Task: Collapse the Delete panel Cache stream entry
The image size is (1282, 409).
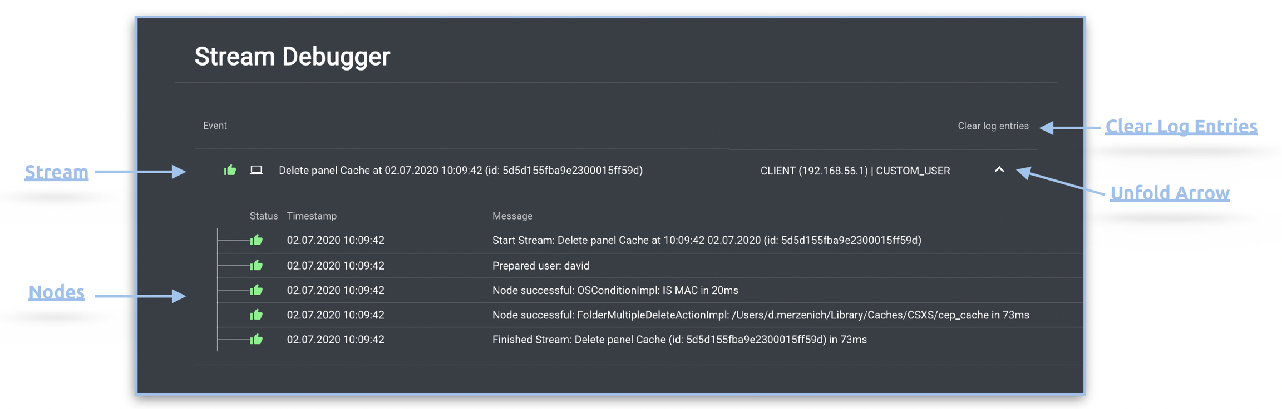Action: pyautogui.click(x=999, y=170)
